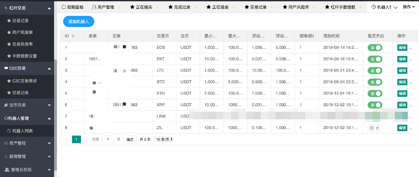Screen dimensions: 419x177
Task: Edit the BTC robot row
Action: [402, 82]
